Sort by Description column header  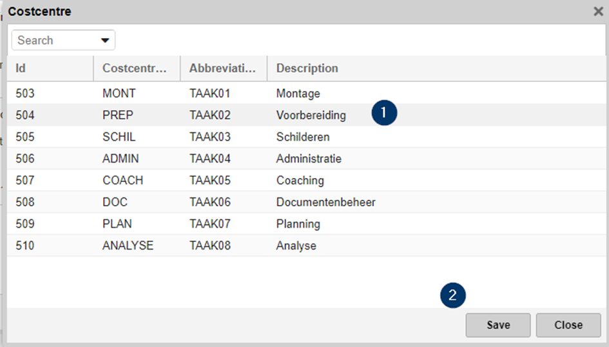(307, 68)
